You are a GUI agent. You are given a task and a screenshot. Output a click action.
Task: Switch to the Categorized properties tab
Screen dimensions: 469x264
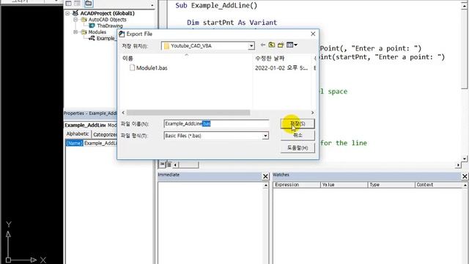click(x=104, y=134)
